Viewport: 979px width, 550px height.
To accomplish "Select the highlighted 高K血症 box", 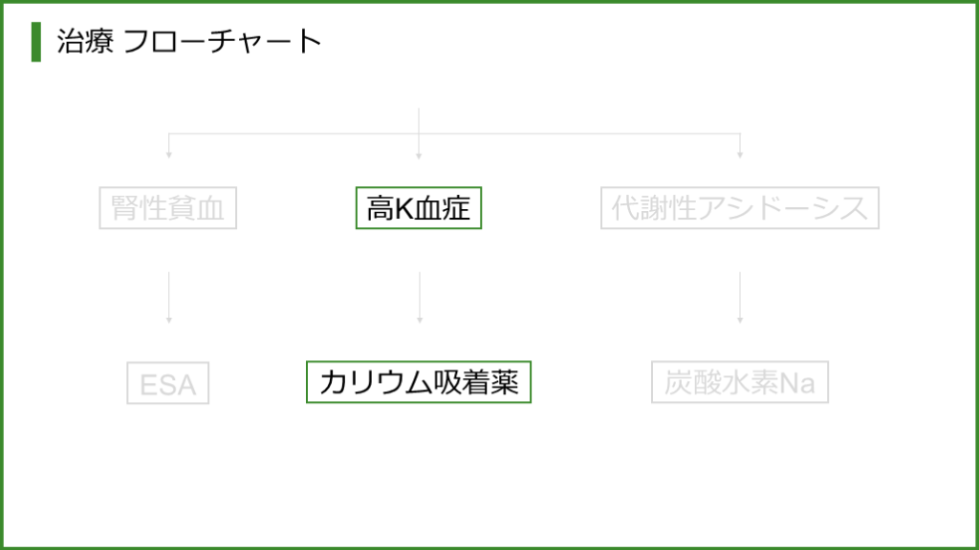I will [x=419, y=208].
